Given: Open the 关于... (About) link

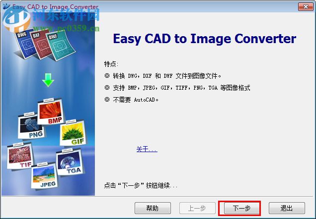Looking at the screenshot, I should pyautogui.click(x=147, y=149).
